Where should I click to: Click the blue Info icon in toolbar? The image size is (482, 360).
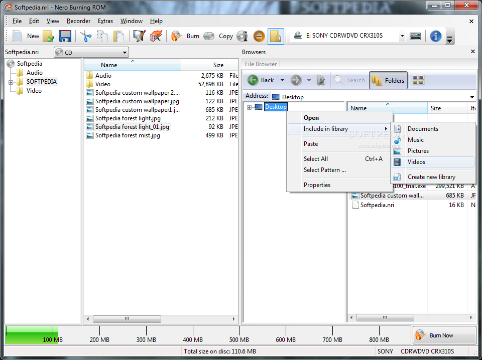pos(435,36)
